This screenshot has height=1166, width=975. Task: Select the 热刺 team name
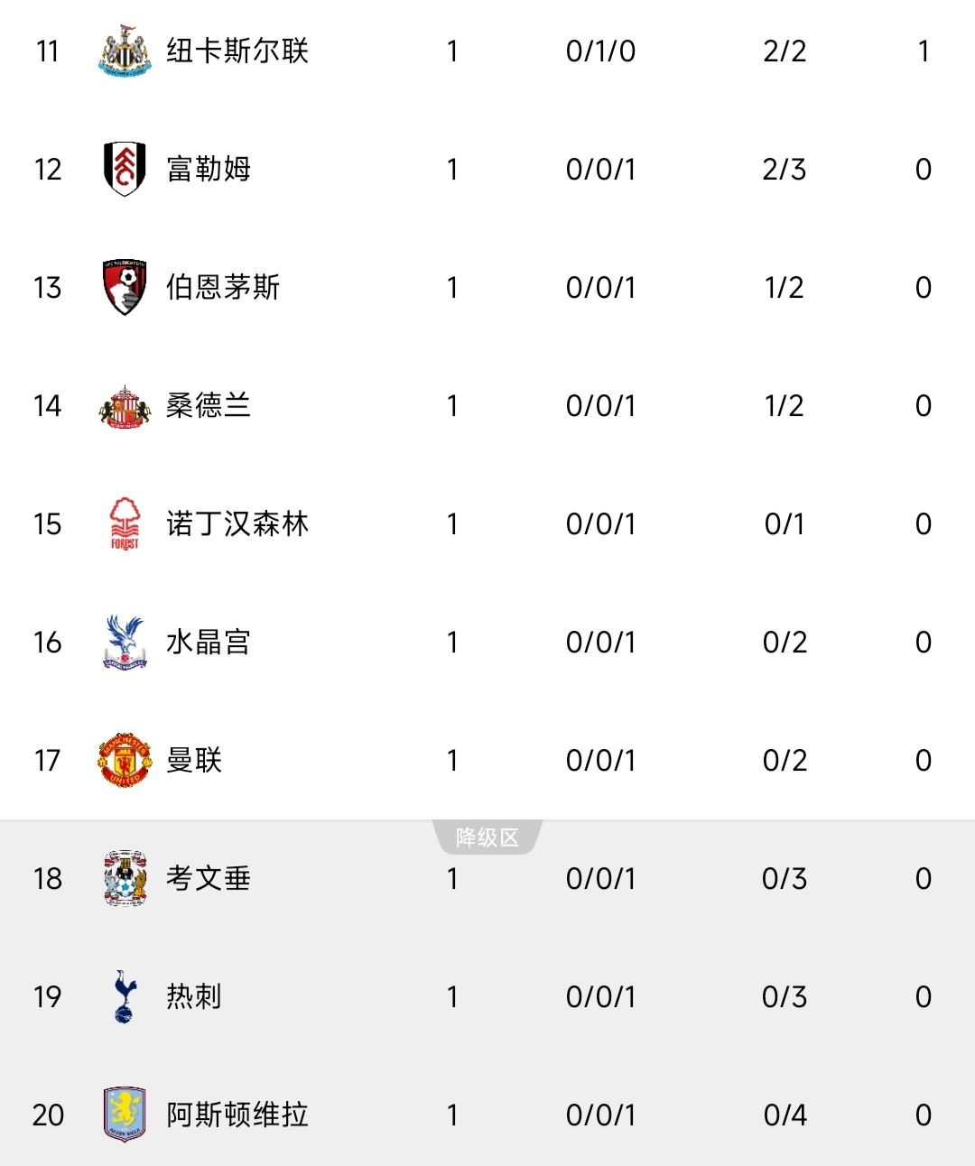click(x=194, y=996)
